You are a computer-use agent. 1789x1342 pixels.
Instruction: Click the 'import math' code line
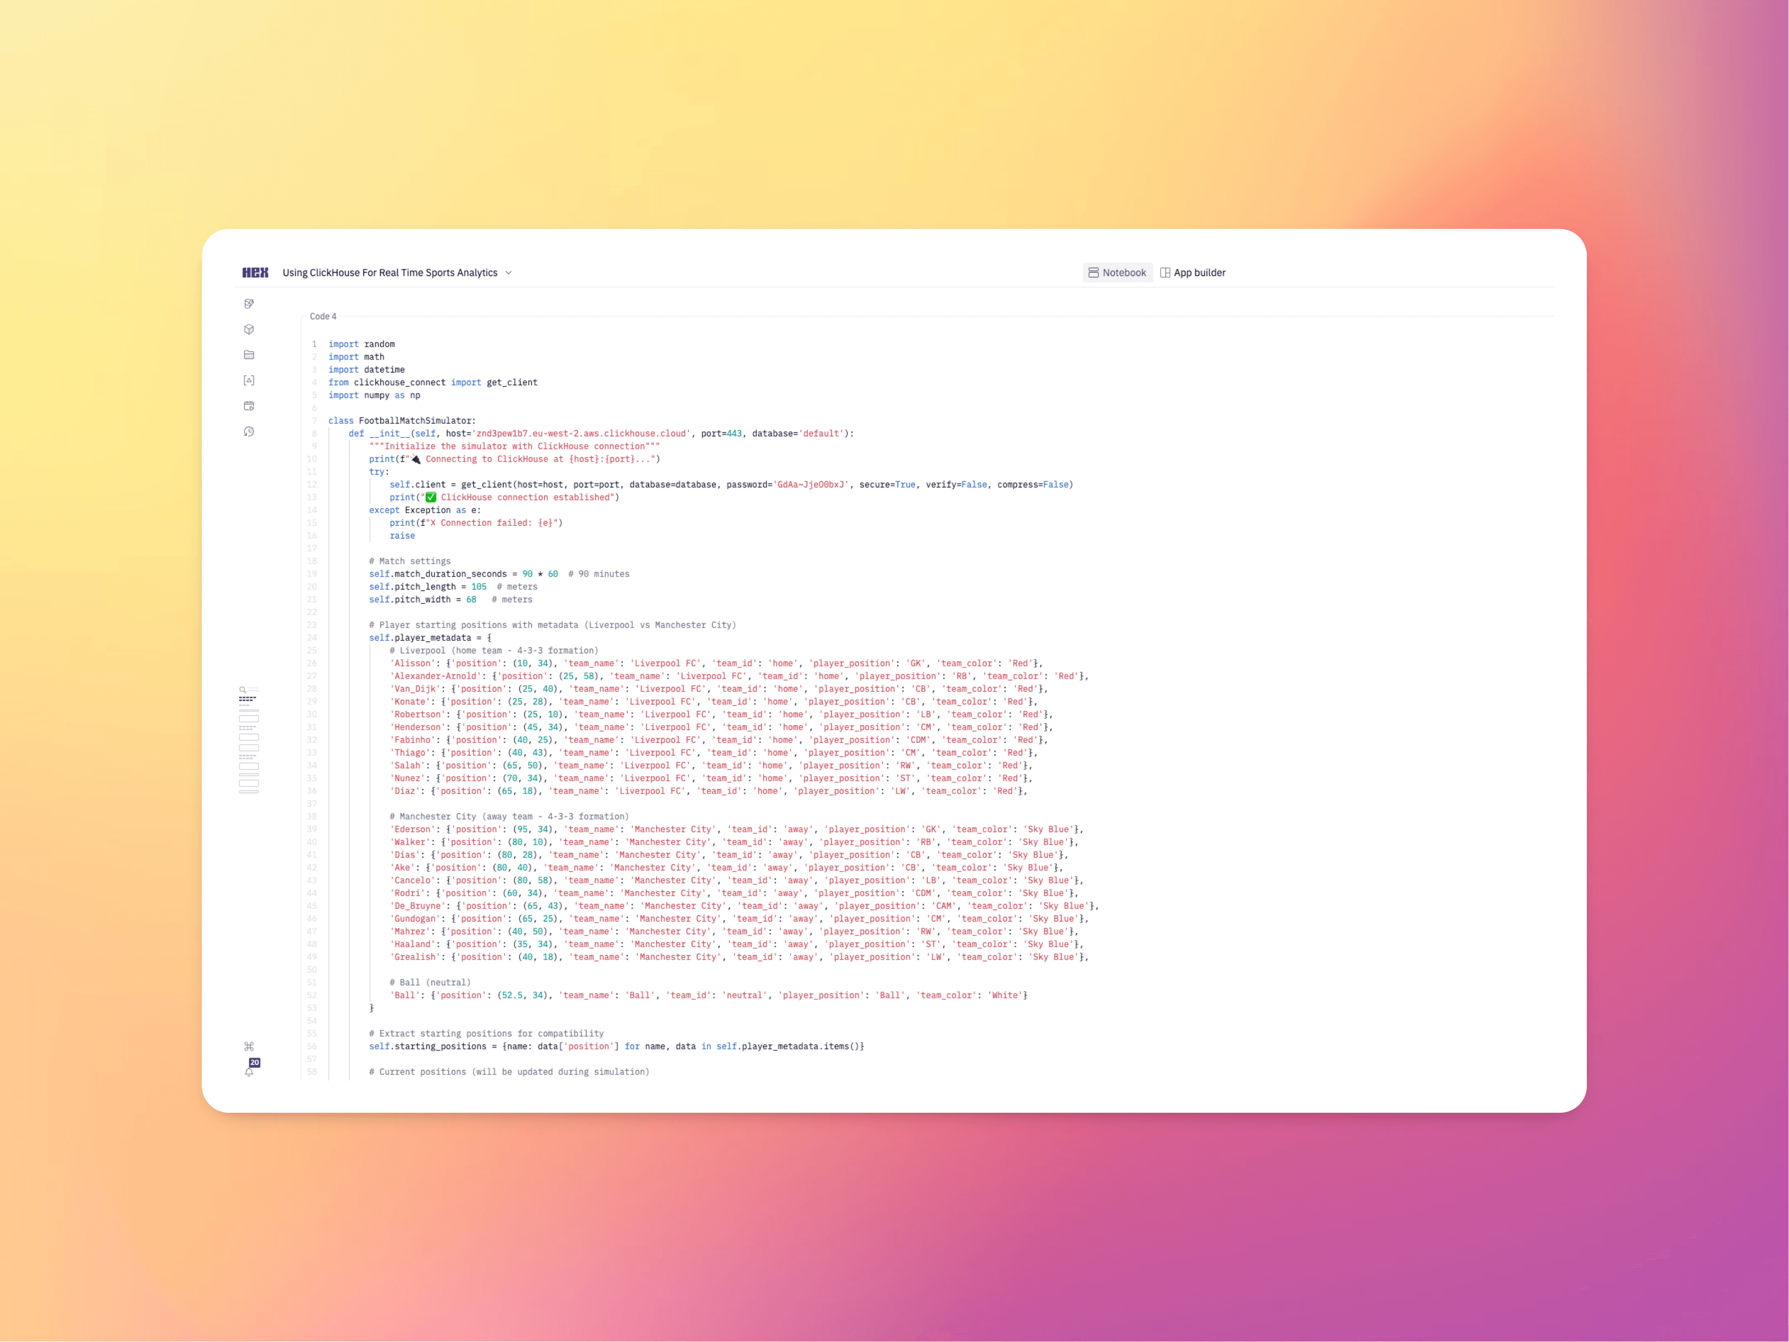click(357, 357)
